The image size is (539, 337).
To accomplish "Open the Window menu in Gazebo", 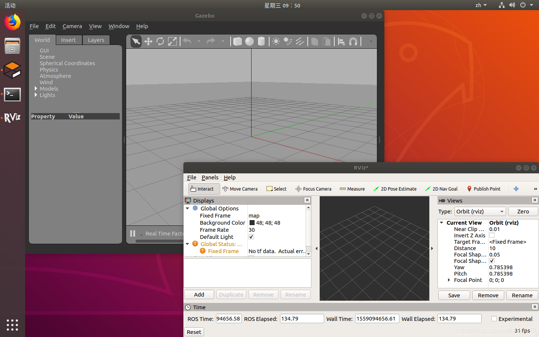I will pyautogui.click(x=119, y=26).
